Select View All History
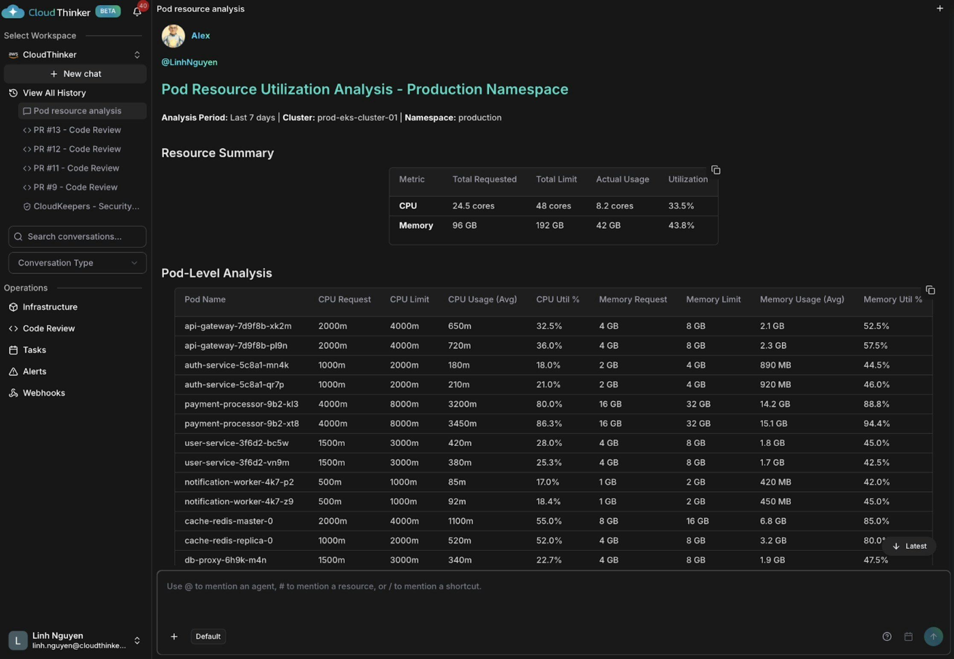Viewport: 954px width, 659px height. [53, 93]
